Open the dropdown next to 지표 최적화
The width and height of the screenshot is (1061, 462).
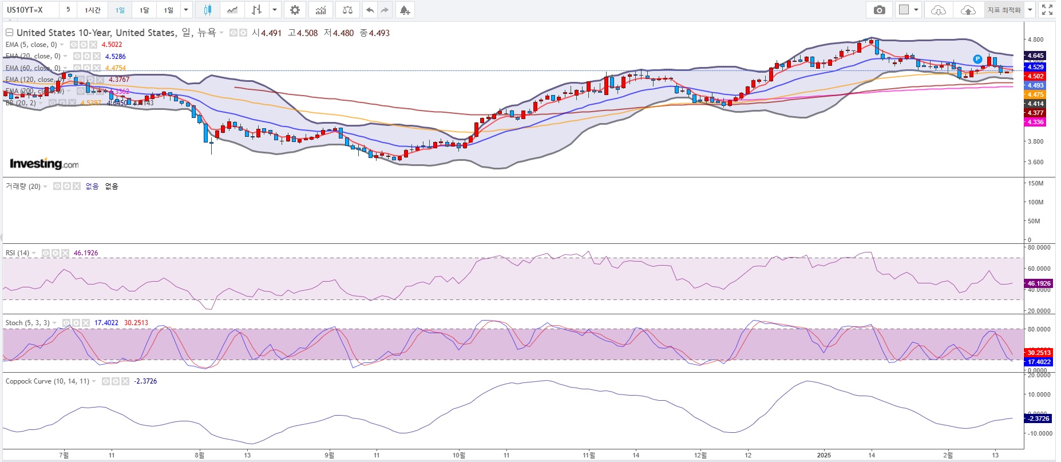tap(1030, 10)
